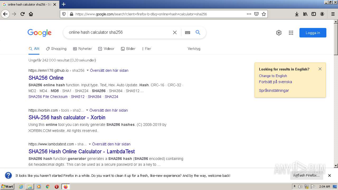The width and height of the screenshot is (338, 190).
Task: Open the Windows Start menu
Action: point(7,186)
